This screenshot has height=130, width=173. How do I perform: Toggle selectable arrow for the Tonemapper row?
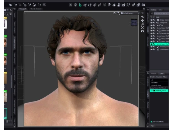[x=154, y=47]
